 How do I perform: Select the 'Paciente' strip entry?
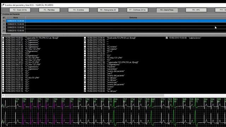pos(101,67)
